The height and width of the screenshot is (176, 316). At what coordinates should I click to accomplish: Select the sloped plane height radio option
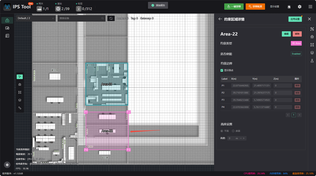point(233,131)
